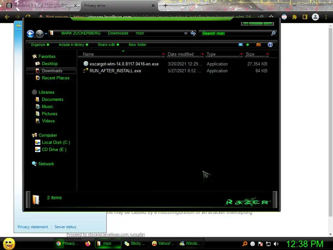
Task: Click the blue help question mark icon
Action: (270, 45)
